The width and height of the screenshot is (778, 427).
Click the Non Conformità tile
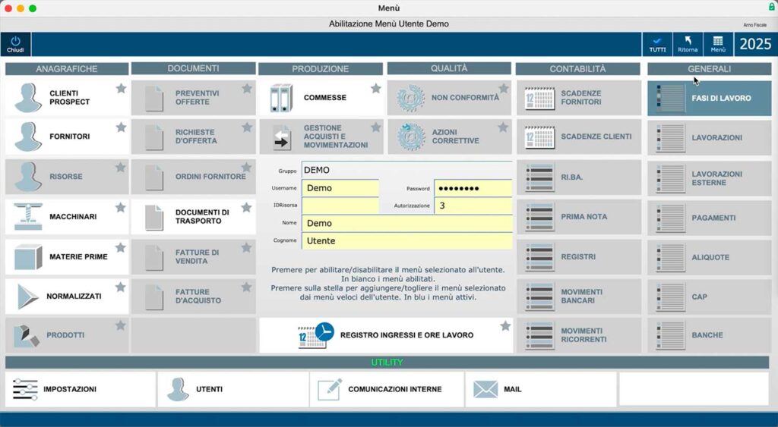pos(450,98)
